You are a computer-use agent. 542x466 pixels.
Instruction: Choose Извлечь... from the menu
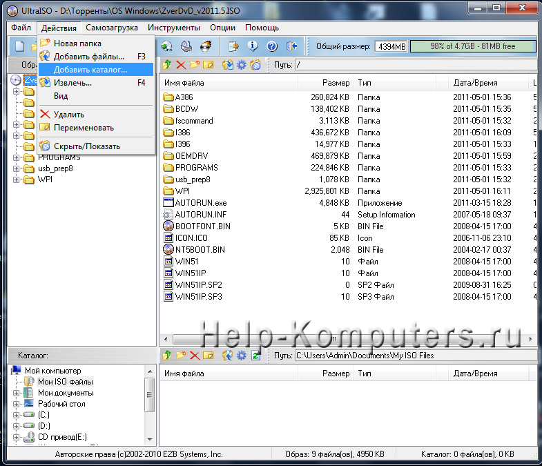(x=96, y=83)
